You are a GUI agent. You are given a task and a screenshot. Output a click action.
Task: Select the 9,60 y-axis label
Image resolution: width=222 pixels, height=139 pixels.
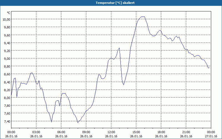[6, 35]
